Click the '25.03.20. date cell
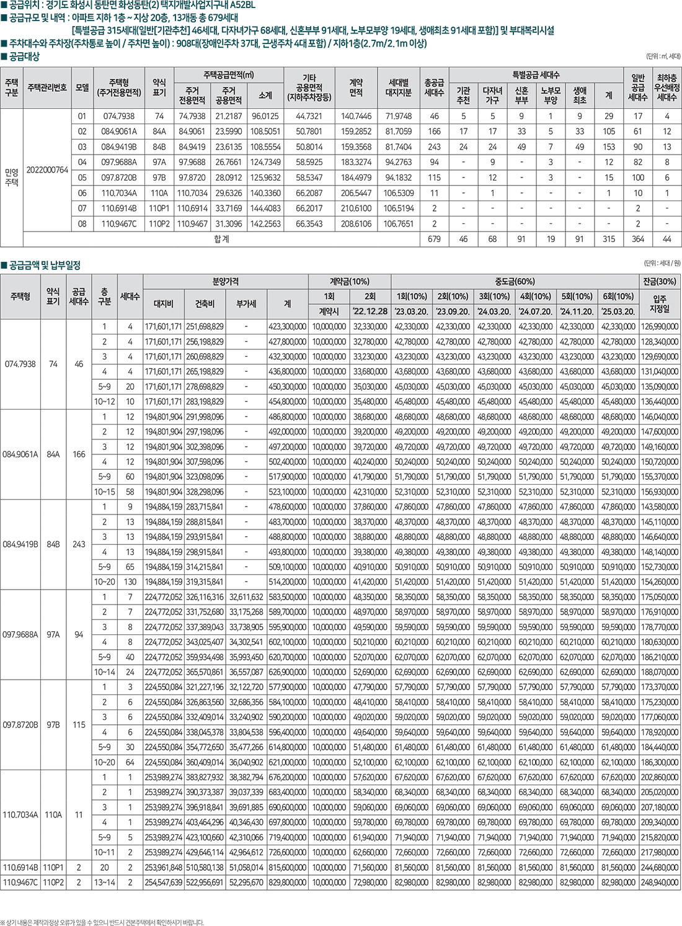The height and width of the screenshot is (926, 682). click(x=618, y=312)
